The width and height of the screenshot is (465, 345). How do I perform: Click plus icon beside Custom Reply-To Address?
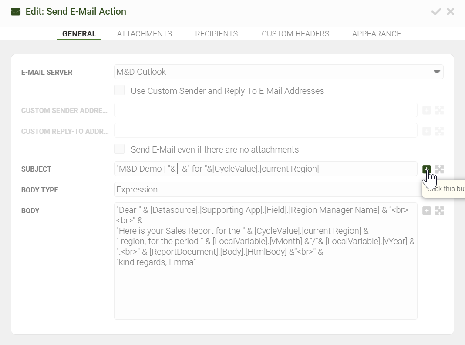coord(426,131)
